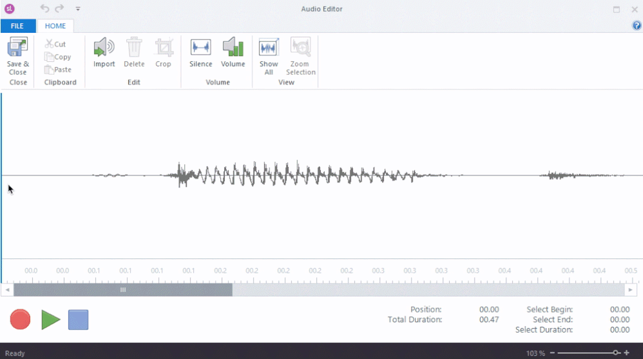
Task: Play the audio with the green Play button
Action: [50, 320]
